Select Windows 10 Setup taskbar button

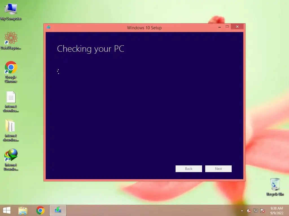58,210
